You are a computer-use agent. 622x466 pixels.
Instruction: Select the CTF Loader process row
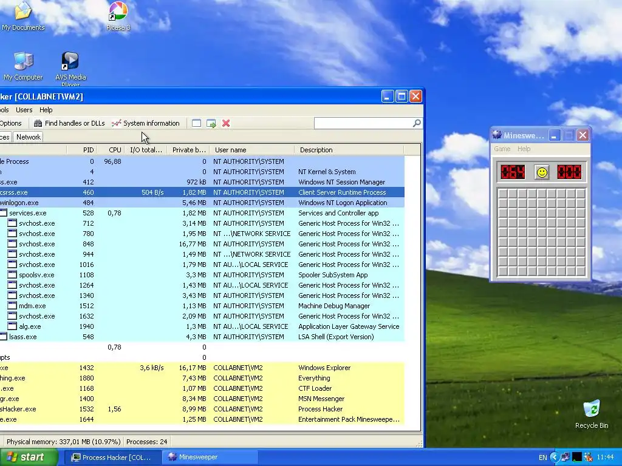202,388
